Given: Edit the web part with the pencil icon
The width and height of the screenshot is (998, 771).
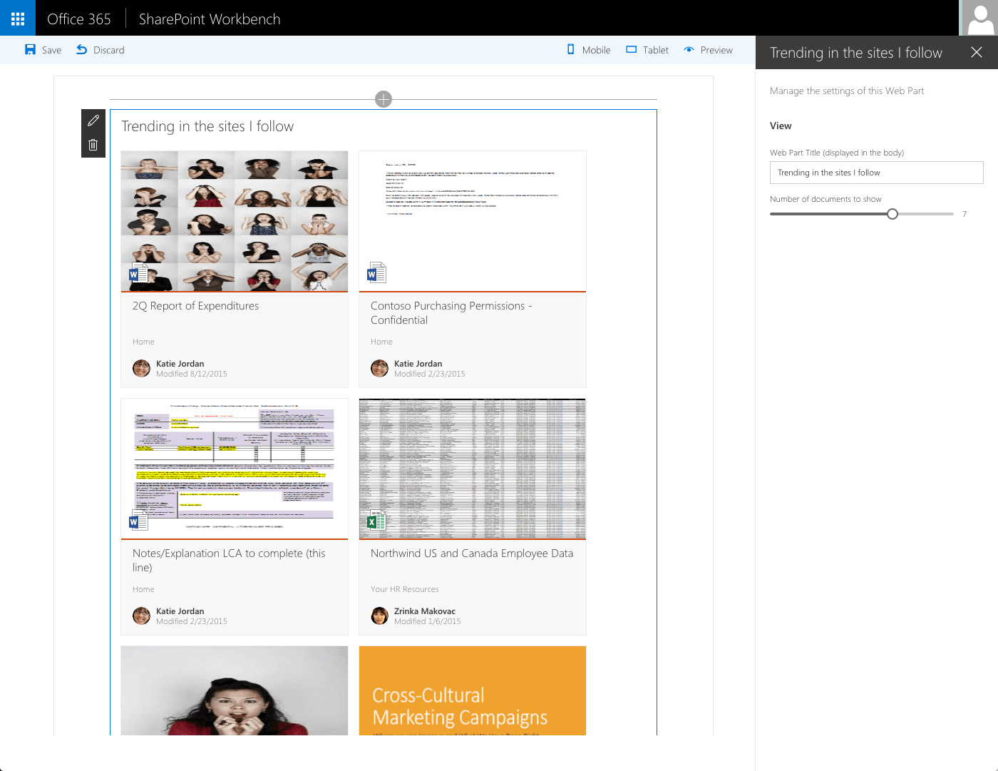Looking at the screenshot, I should pos(93,121).
